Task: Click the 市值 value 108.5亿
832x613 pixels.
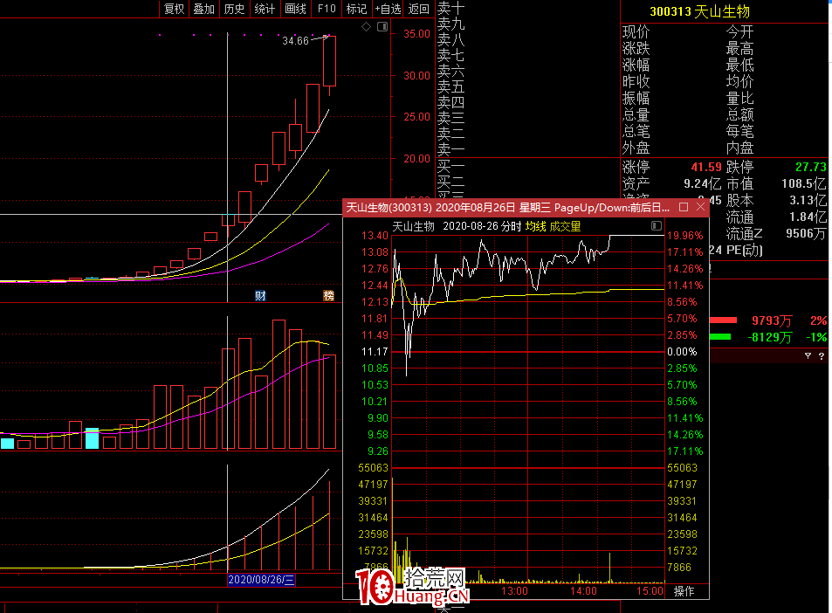Action: [803, 183]
